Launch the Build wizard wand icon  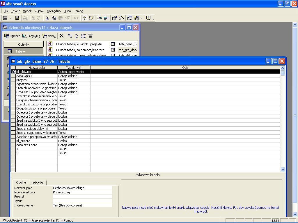pyautogui.click(x=121, y=18)
